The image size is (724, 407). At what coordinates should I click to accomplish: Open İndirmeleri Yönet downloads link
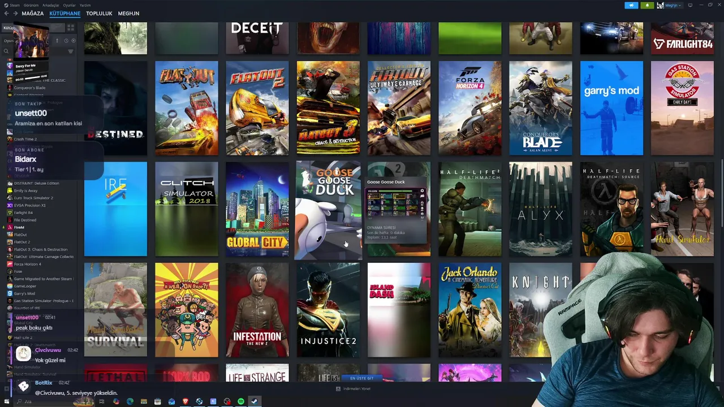click(x=354, y=389)
